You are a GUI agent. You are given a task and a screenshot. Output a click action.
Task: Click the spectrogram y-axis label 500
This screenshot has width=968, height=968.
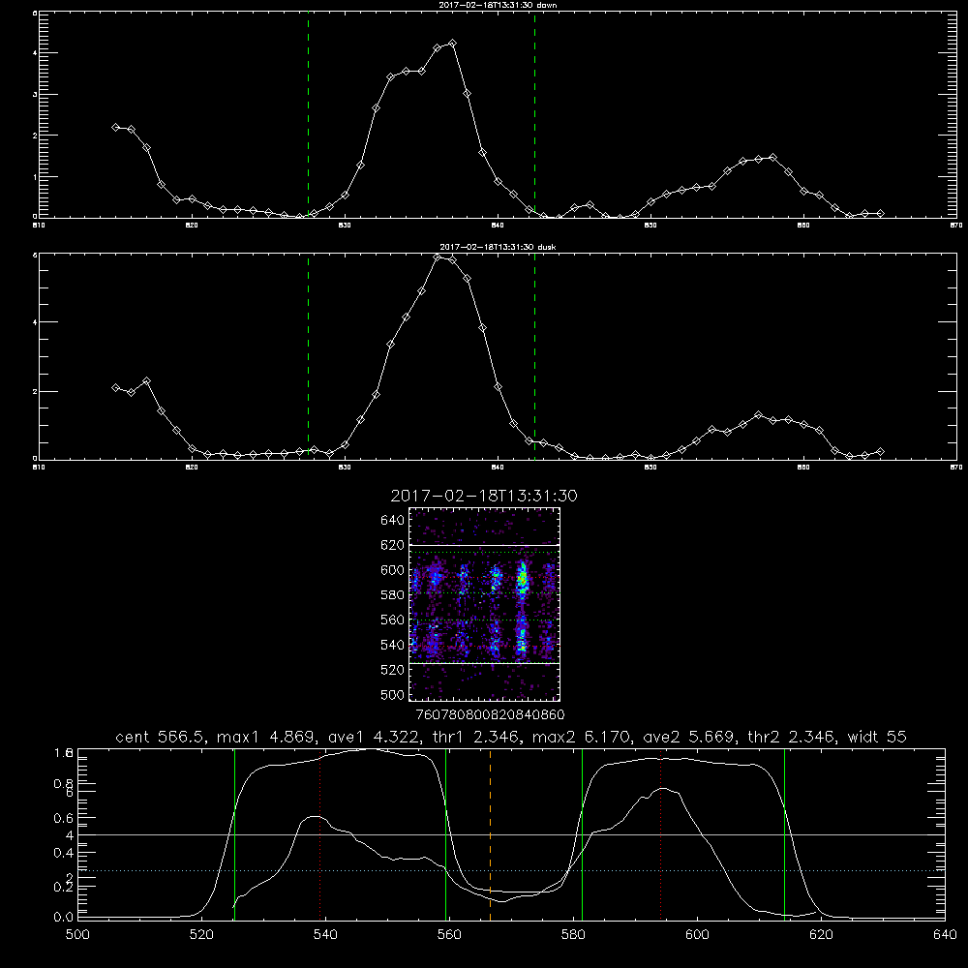[393, 694]
